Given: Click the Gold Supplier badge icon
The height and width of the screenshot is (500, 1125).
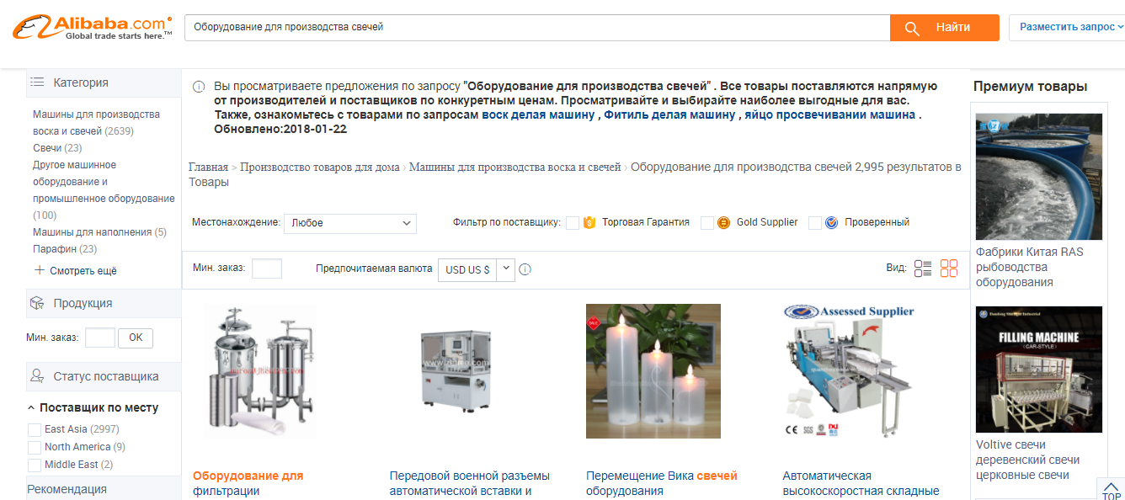Looking at the screenshot, I should click(724, 223).
